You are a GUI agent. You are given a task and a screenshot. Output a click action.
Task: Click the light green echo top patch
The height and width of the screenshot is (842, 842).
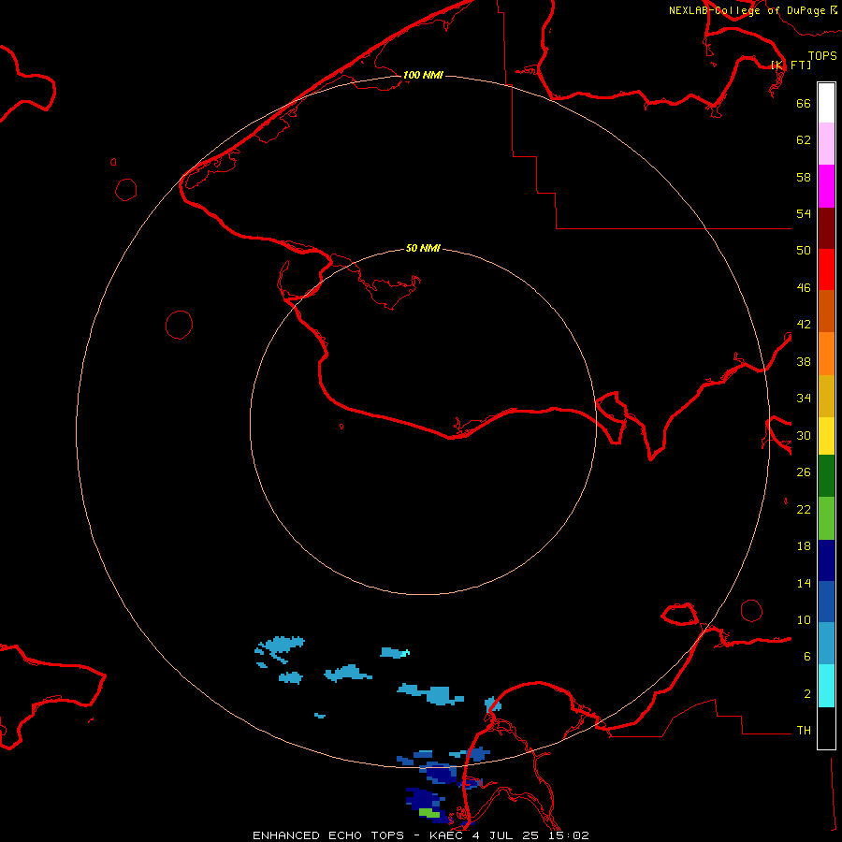[x=429, y=813]
